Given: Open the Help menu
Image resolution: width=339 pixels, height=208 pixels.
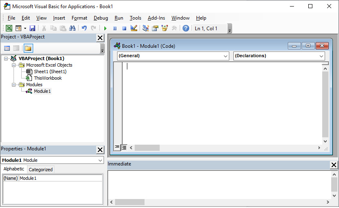Looking at the screenshot, I should tap(201, 18).
